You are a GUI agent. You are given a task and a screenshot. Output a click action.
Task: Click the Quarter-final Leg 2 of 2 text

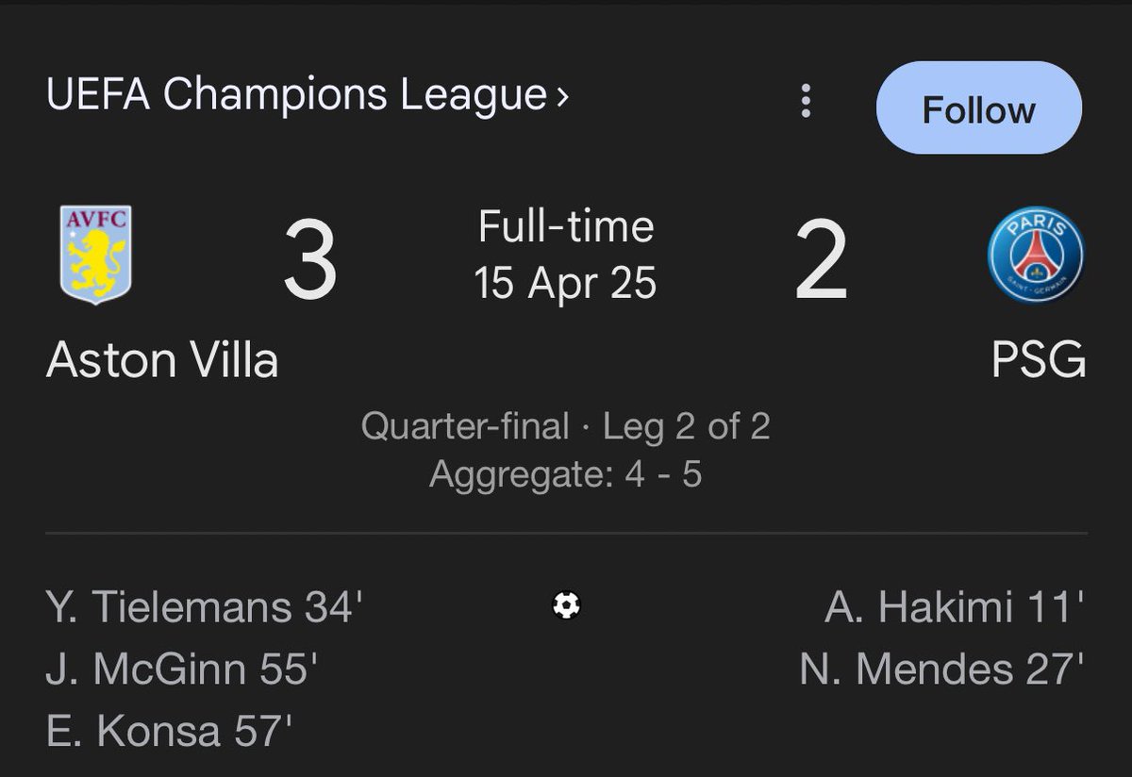pos(566,426)
